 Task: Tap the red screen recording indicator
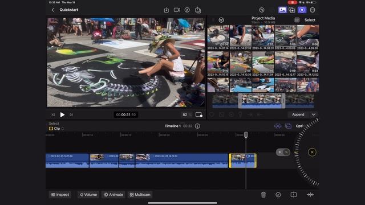tap(292, 2)
